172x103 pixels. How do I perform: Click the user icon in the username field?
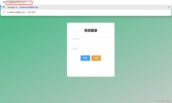coord(72,39)
